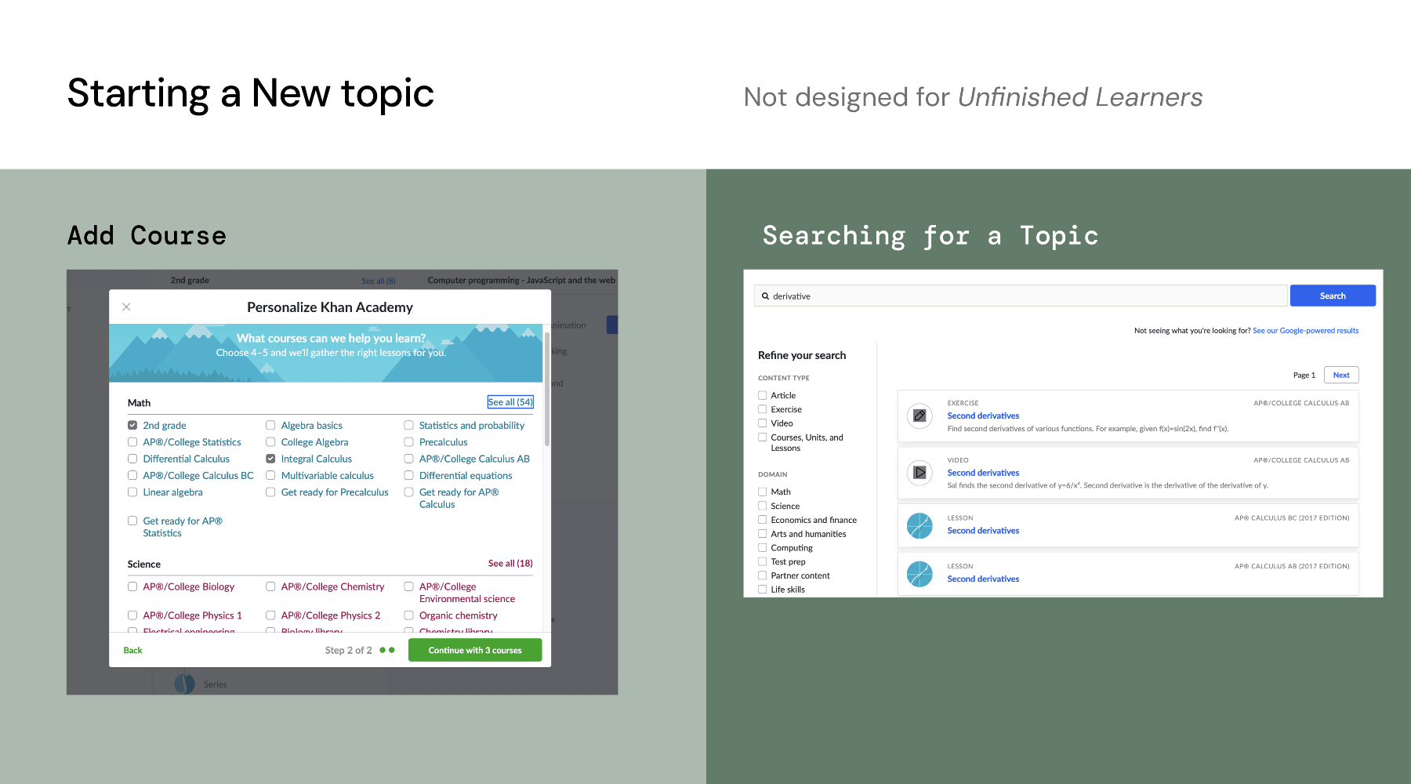Click the video play icon for Second derivatives

pos(920,473)
